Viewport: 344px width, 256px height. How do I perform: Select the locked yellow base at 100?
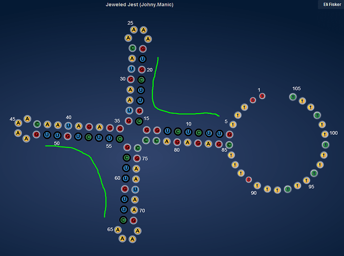(324, 134)
